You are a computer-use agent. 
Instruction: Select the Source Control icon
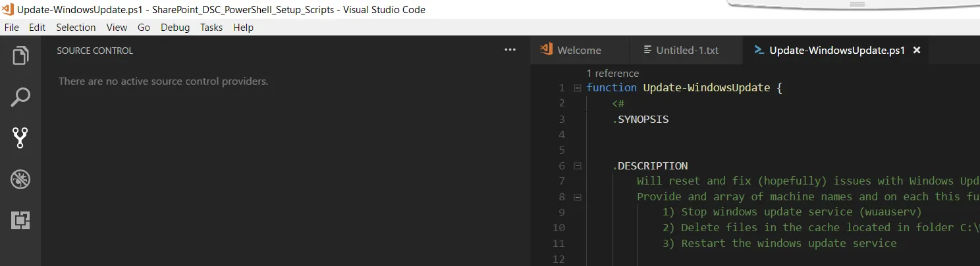point(20,138)
